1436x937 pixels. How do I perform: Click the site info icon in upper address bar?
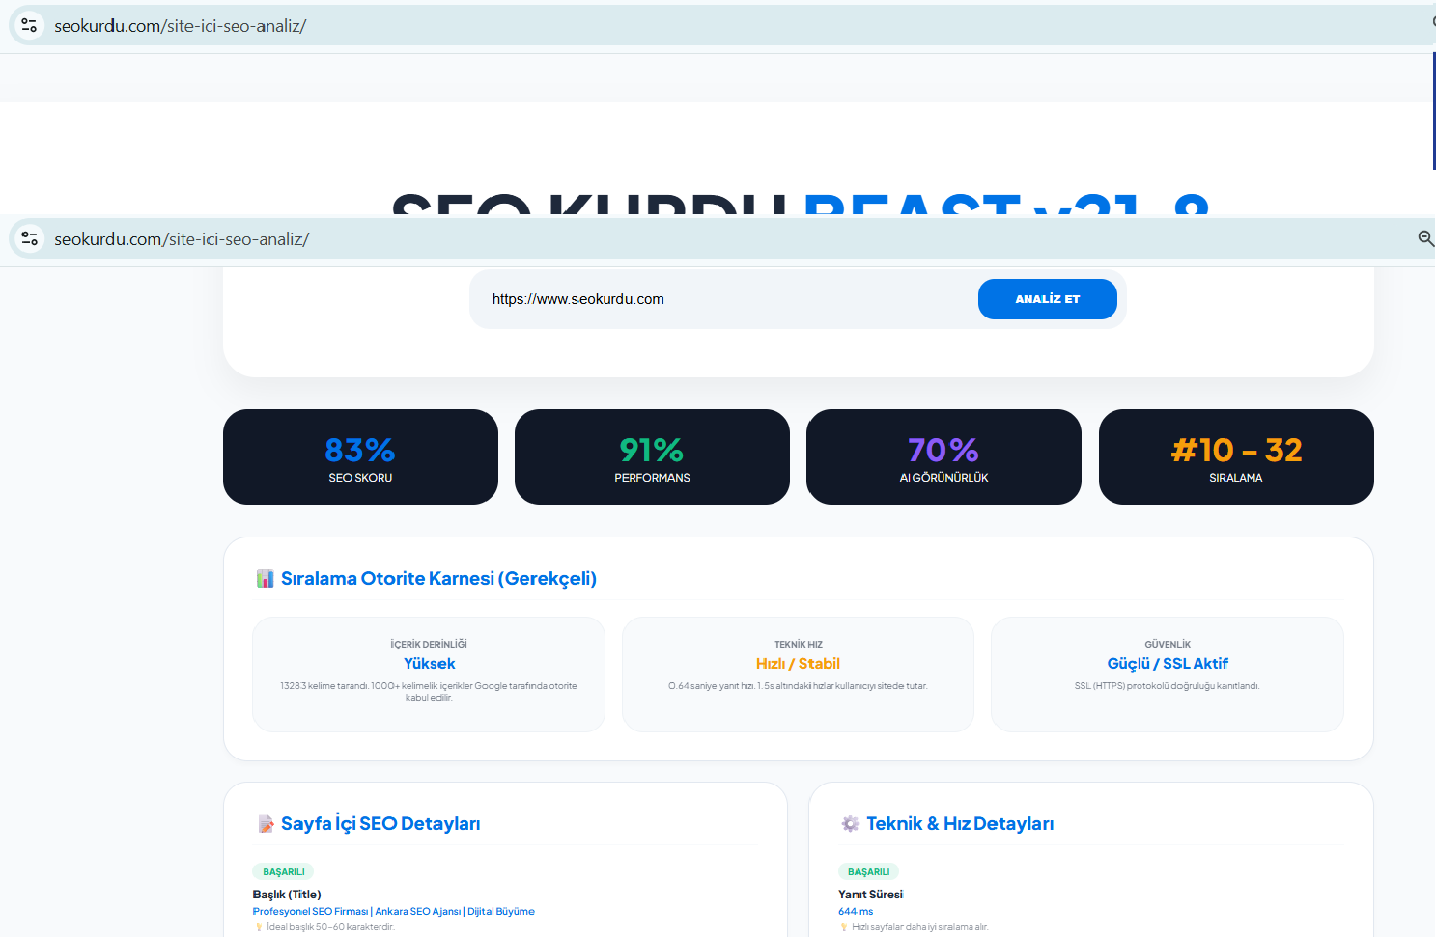coord(29,26)
